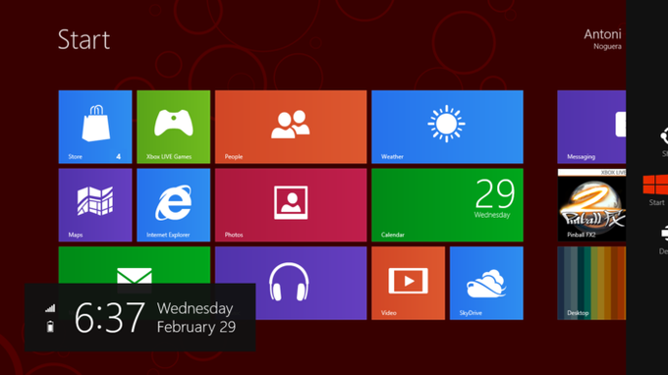The image size is (668, 375).
Task: Launch Internet Explorer tile
Action: point(174,205)
